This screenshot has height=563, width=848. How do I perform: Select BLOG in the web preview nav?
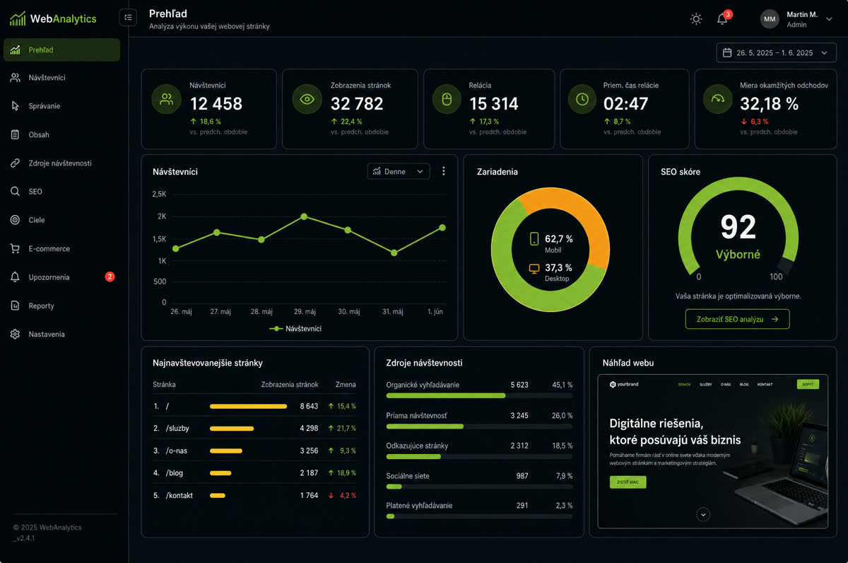pos(744,385)
